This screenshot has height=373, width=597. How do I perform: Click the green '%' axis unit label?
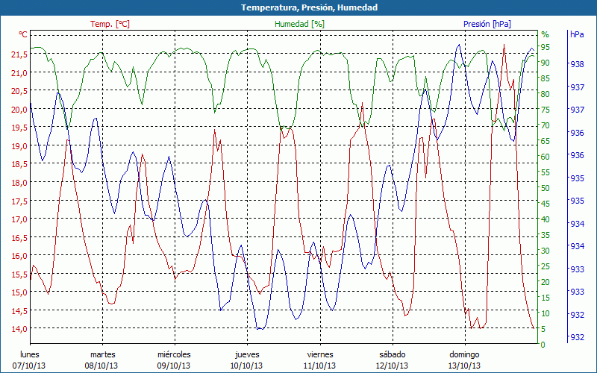click(x=545, y=34)
